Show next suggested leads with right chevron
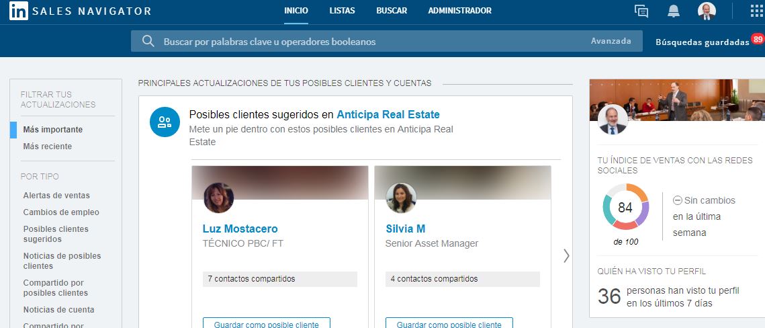 tap(566, 256)
